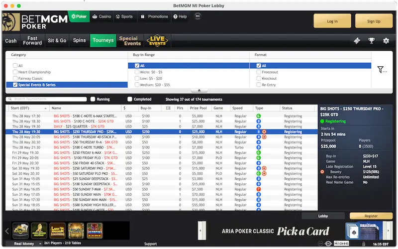Sort by Speed column header
Image resolution: width=398 pixels, height=249 pixels.
pos(241,108)
